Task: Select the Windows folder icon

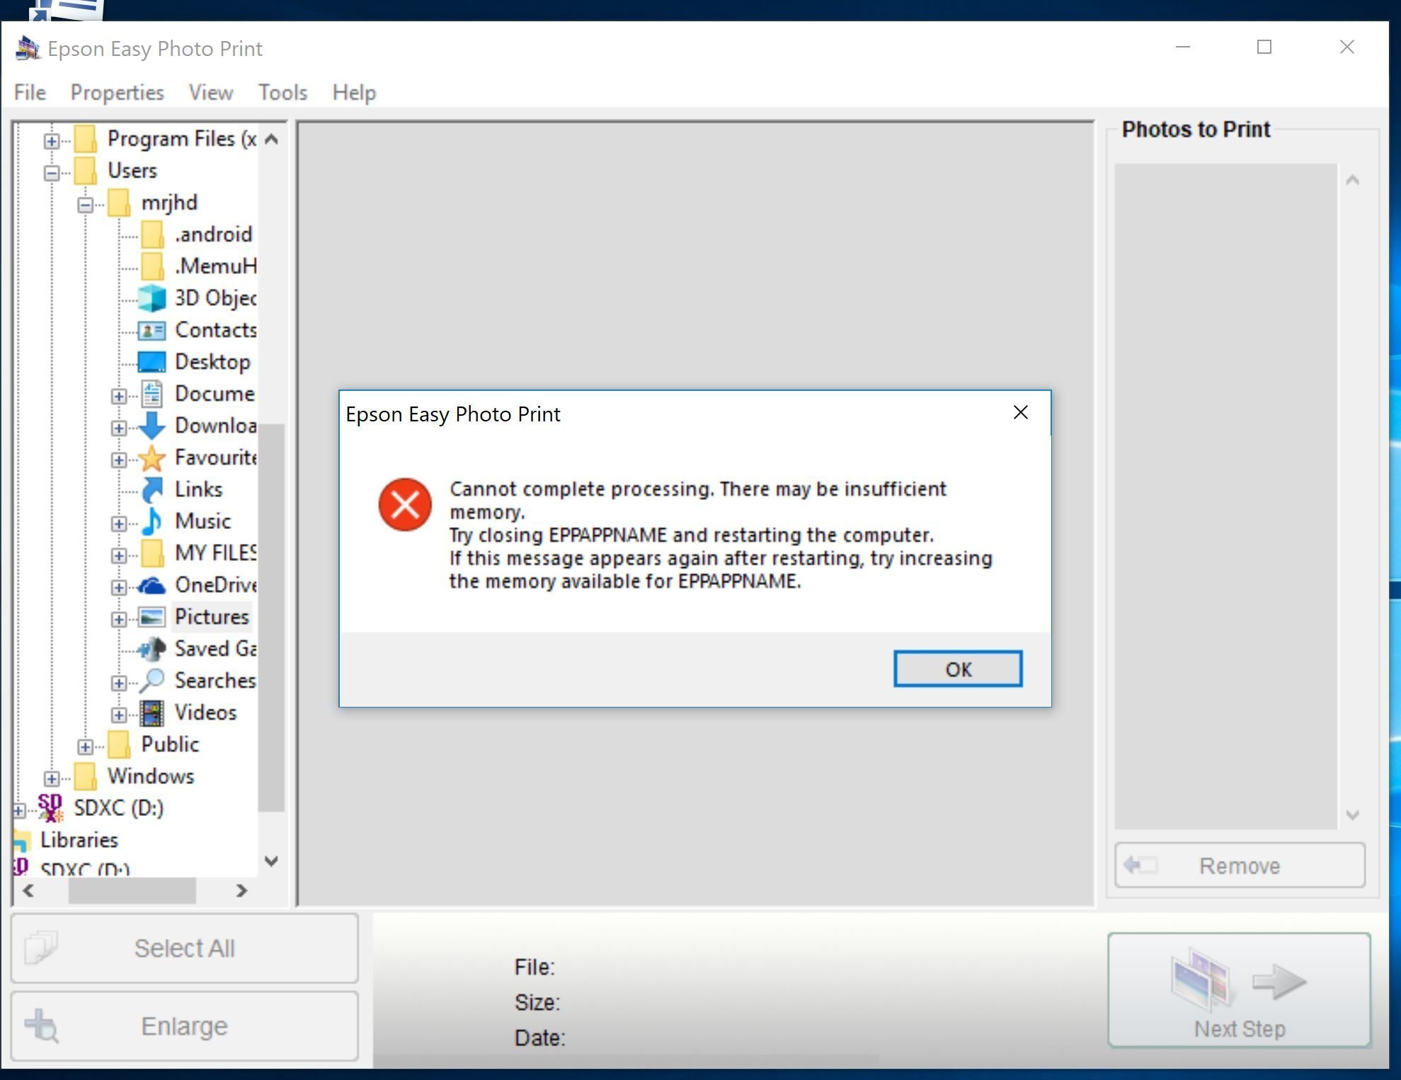Action: click(85, 776)
